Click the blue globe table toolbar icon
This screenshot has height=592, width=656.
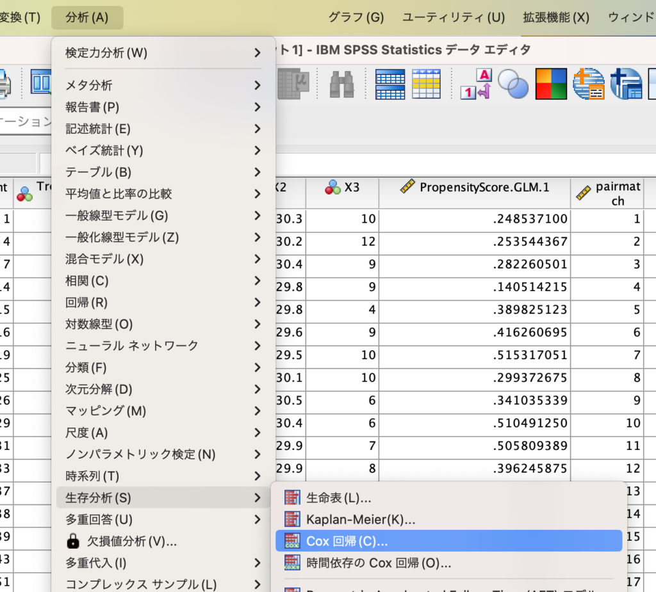point(627,84)
